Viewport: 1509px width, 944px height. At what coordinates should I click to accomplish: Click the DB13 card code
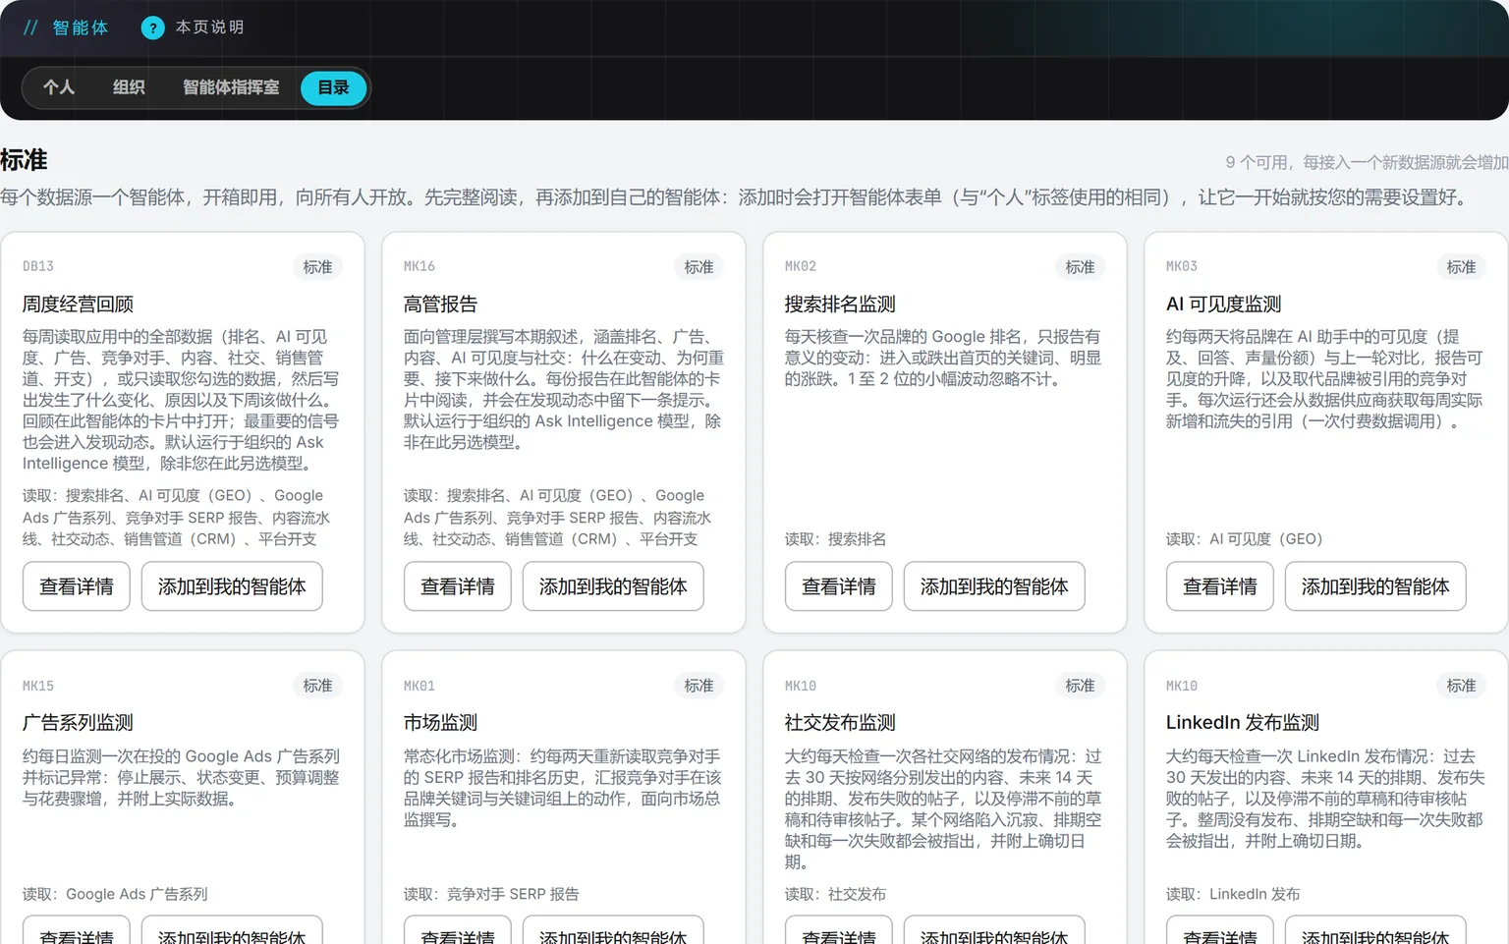[x=38, y=266]
